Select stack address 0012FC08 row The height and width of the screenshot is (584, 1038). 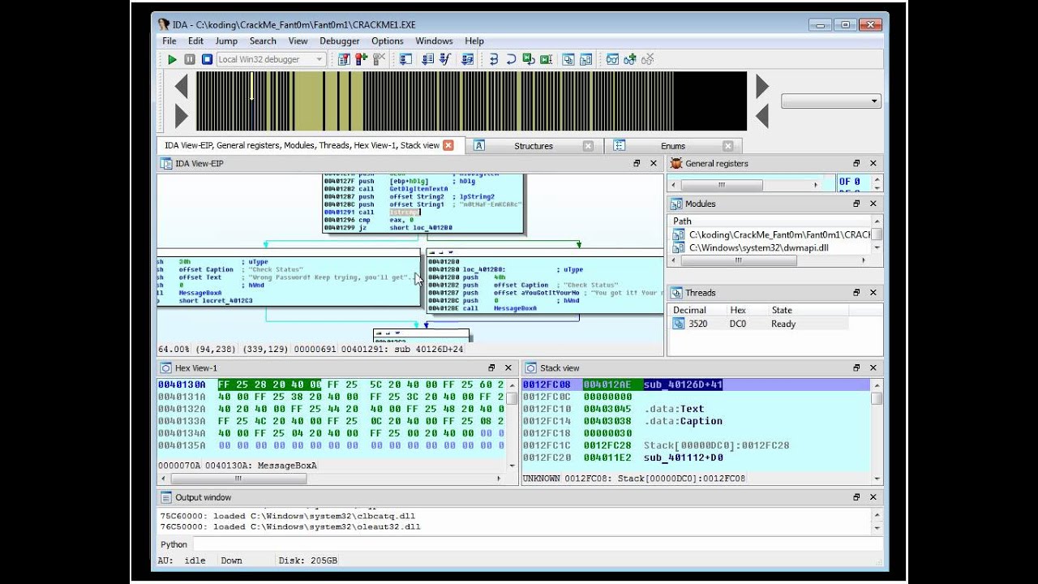(x=697, y=384)
